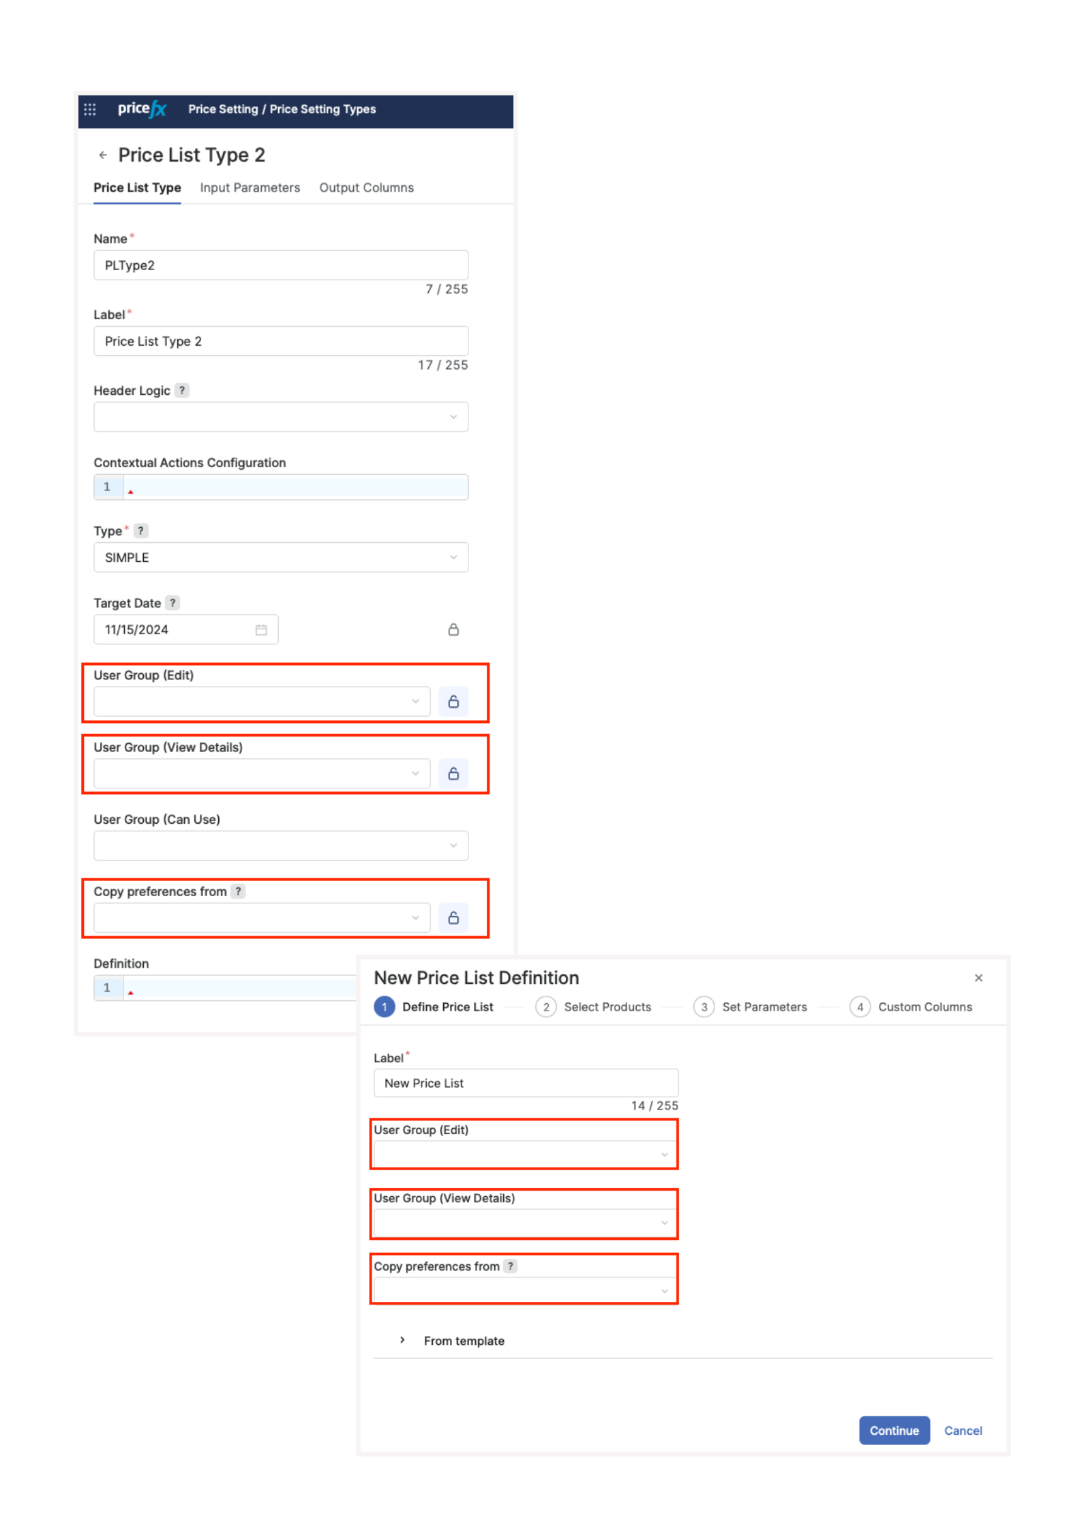The height and width of the screenshot is (1531, 1082).
Task: Open the app launcher grid icon
Action: tap(90, 109)
